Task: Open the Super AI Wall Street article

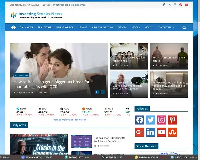Action: pos(109,139)
